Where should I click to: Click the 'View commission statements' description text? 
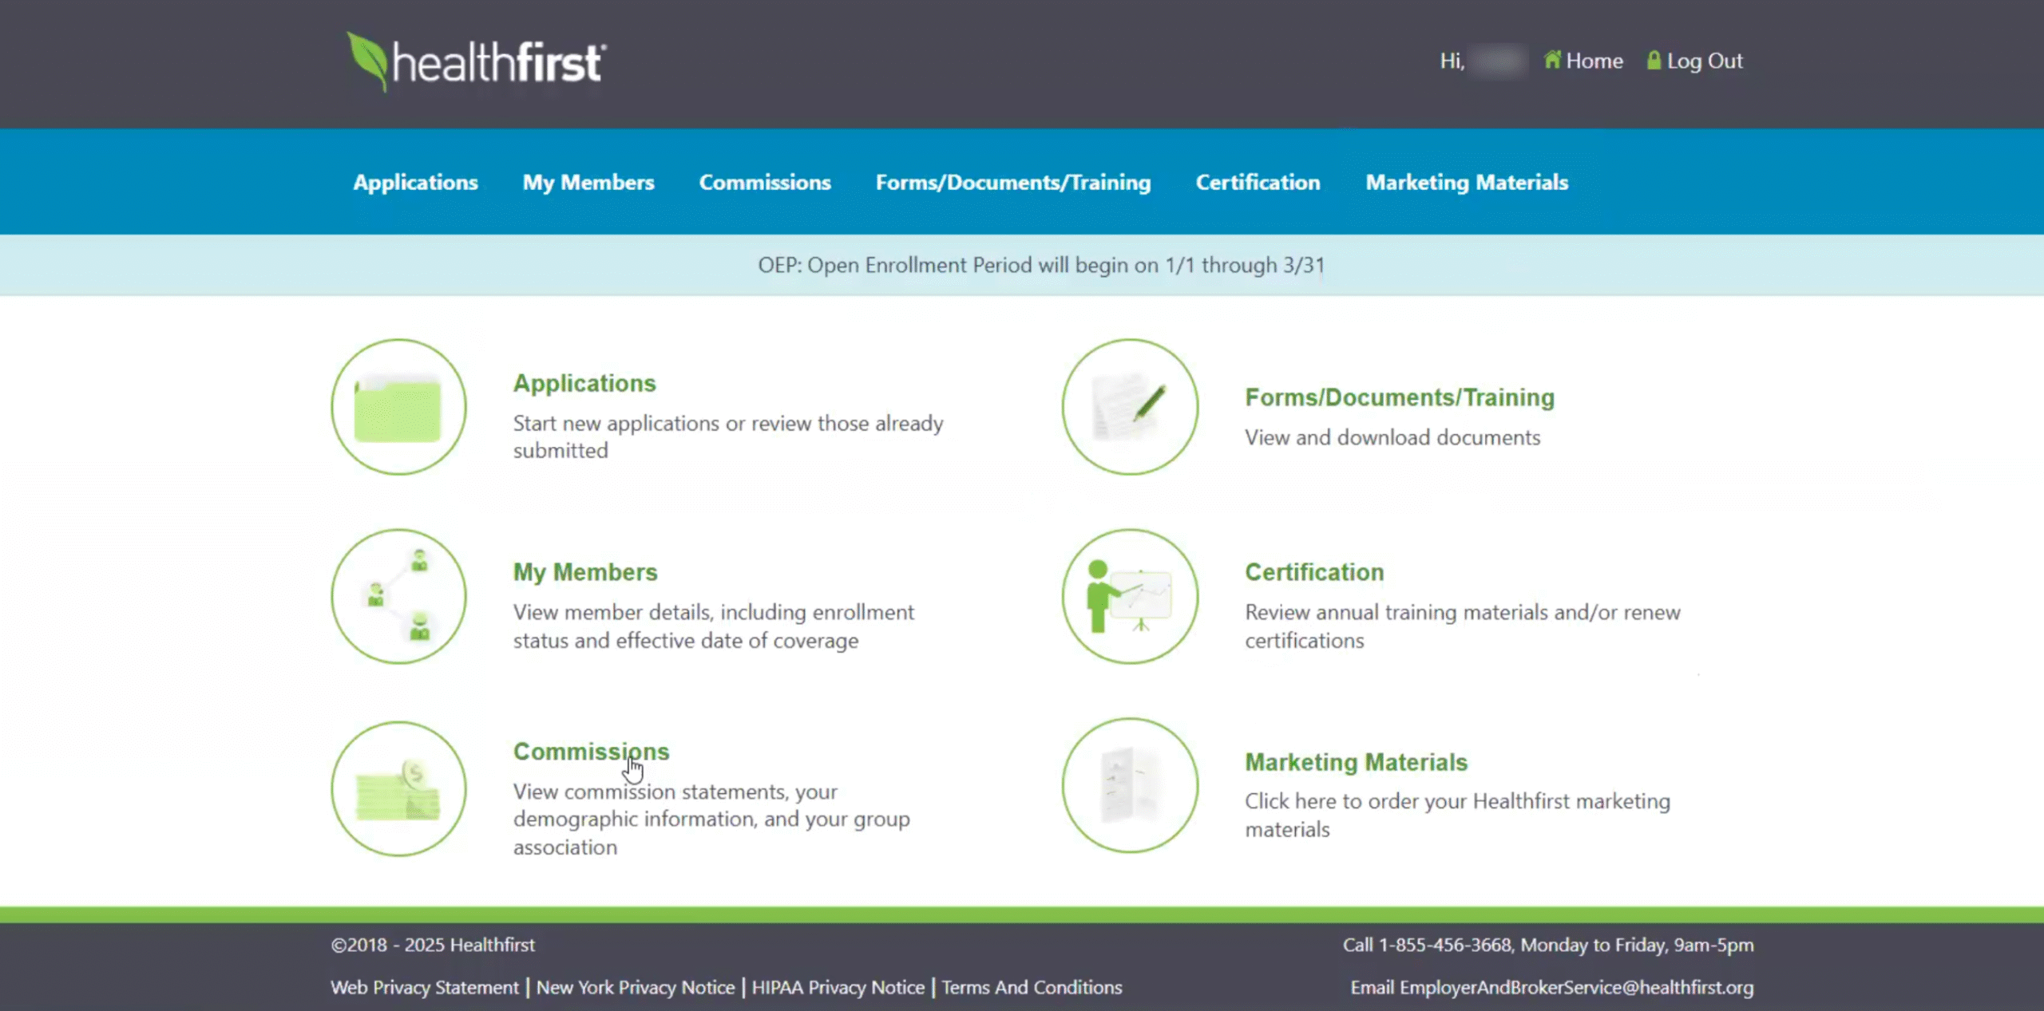711,819
